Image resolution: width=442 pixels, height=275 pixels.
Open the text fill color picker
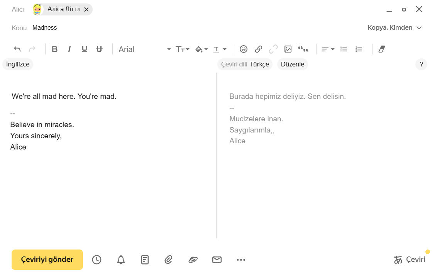pyautogui.click(x=202, y=49)
